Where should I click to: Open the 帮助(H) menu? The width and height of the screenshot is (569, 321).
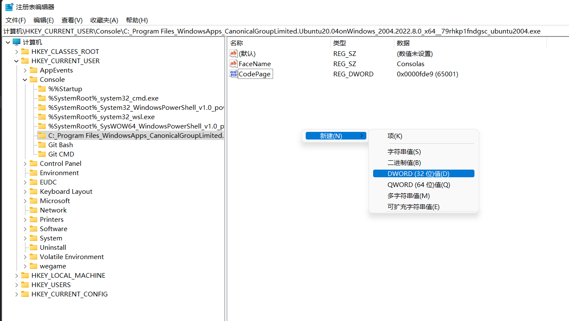pyautogui.click(x=137, y=20)
